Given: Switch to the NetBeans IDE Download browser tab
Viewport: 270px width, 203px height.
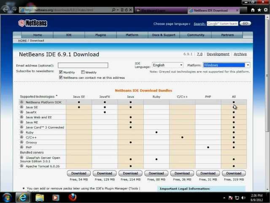Looking at the screenshot, I should [x=214, y=10].
